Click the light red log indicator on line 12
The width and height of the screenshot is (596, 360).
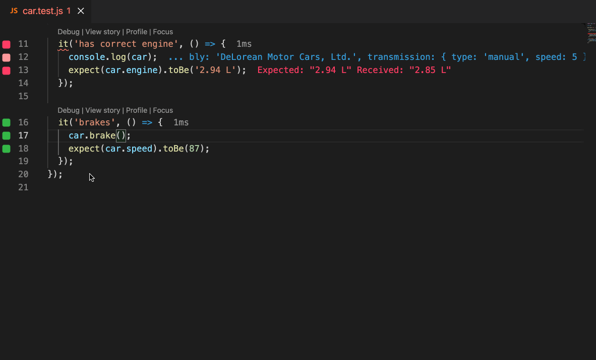tap(7, 57)
